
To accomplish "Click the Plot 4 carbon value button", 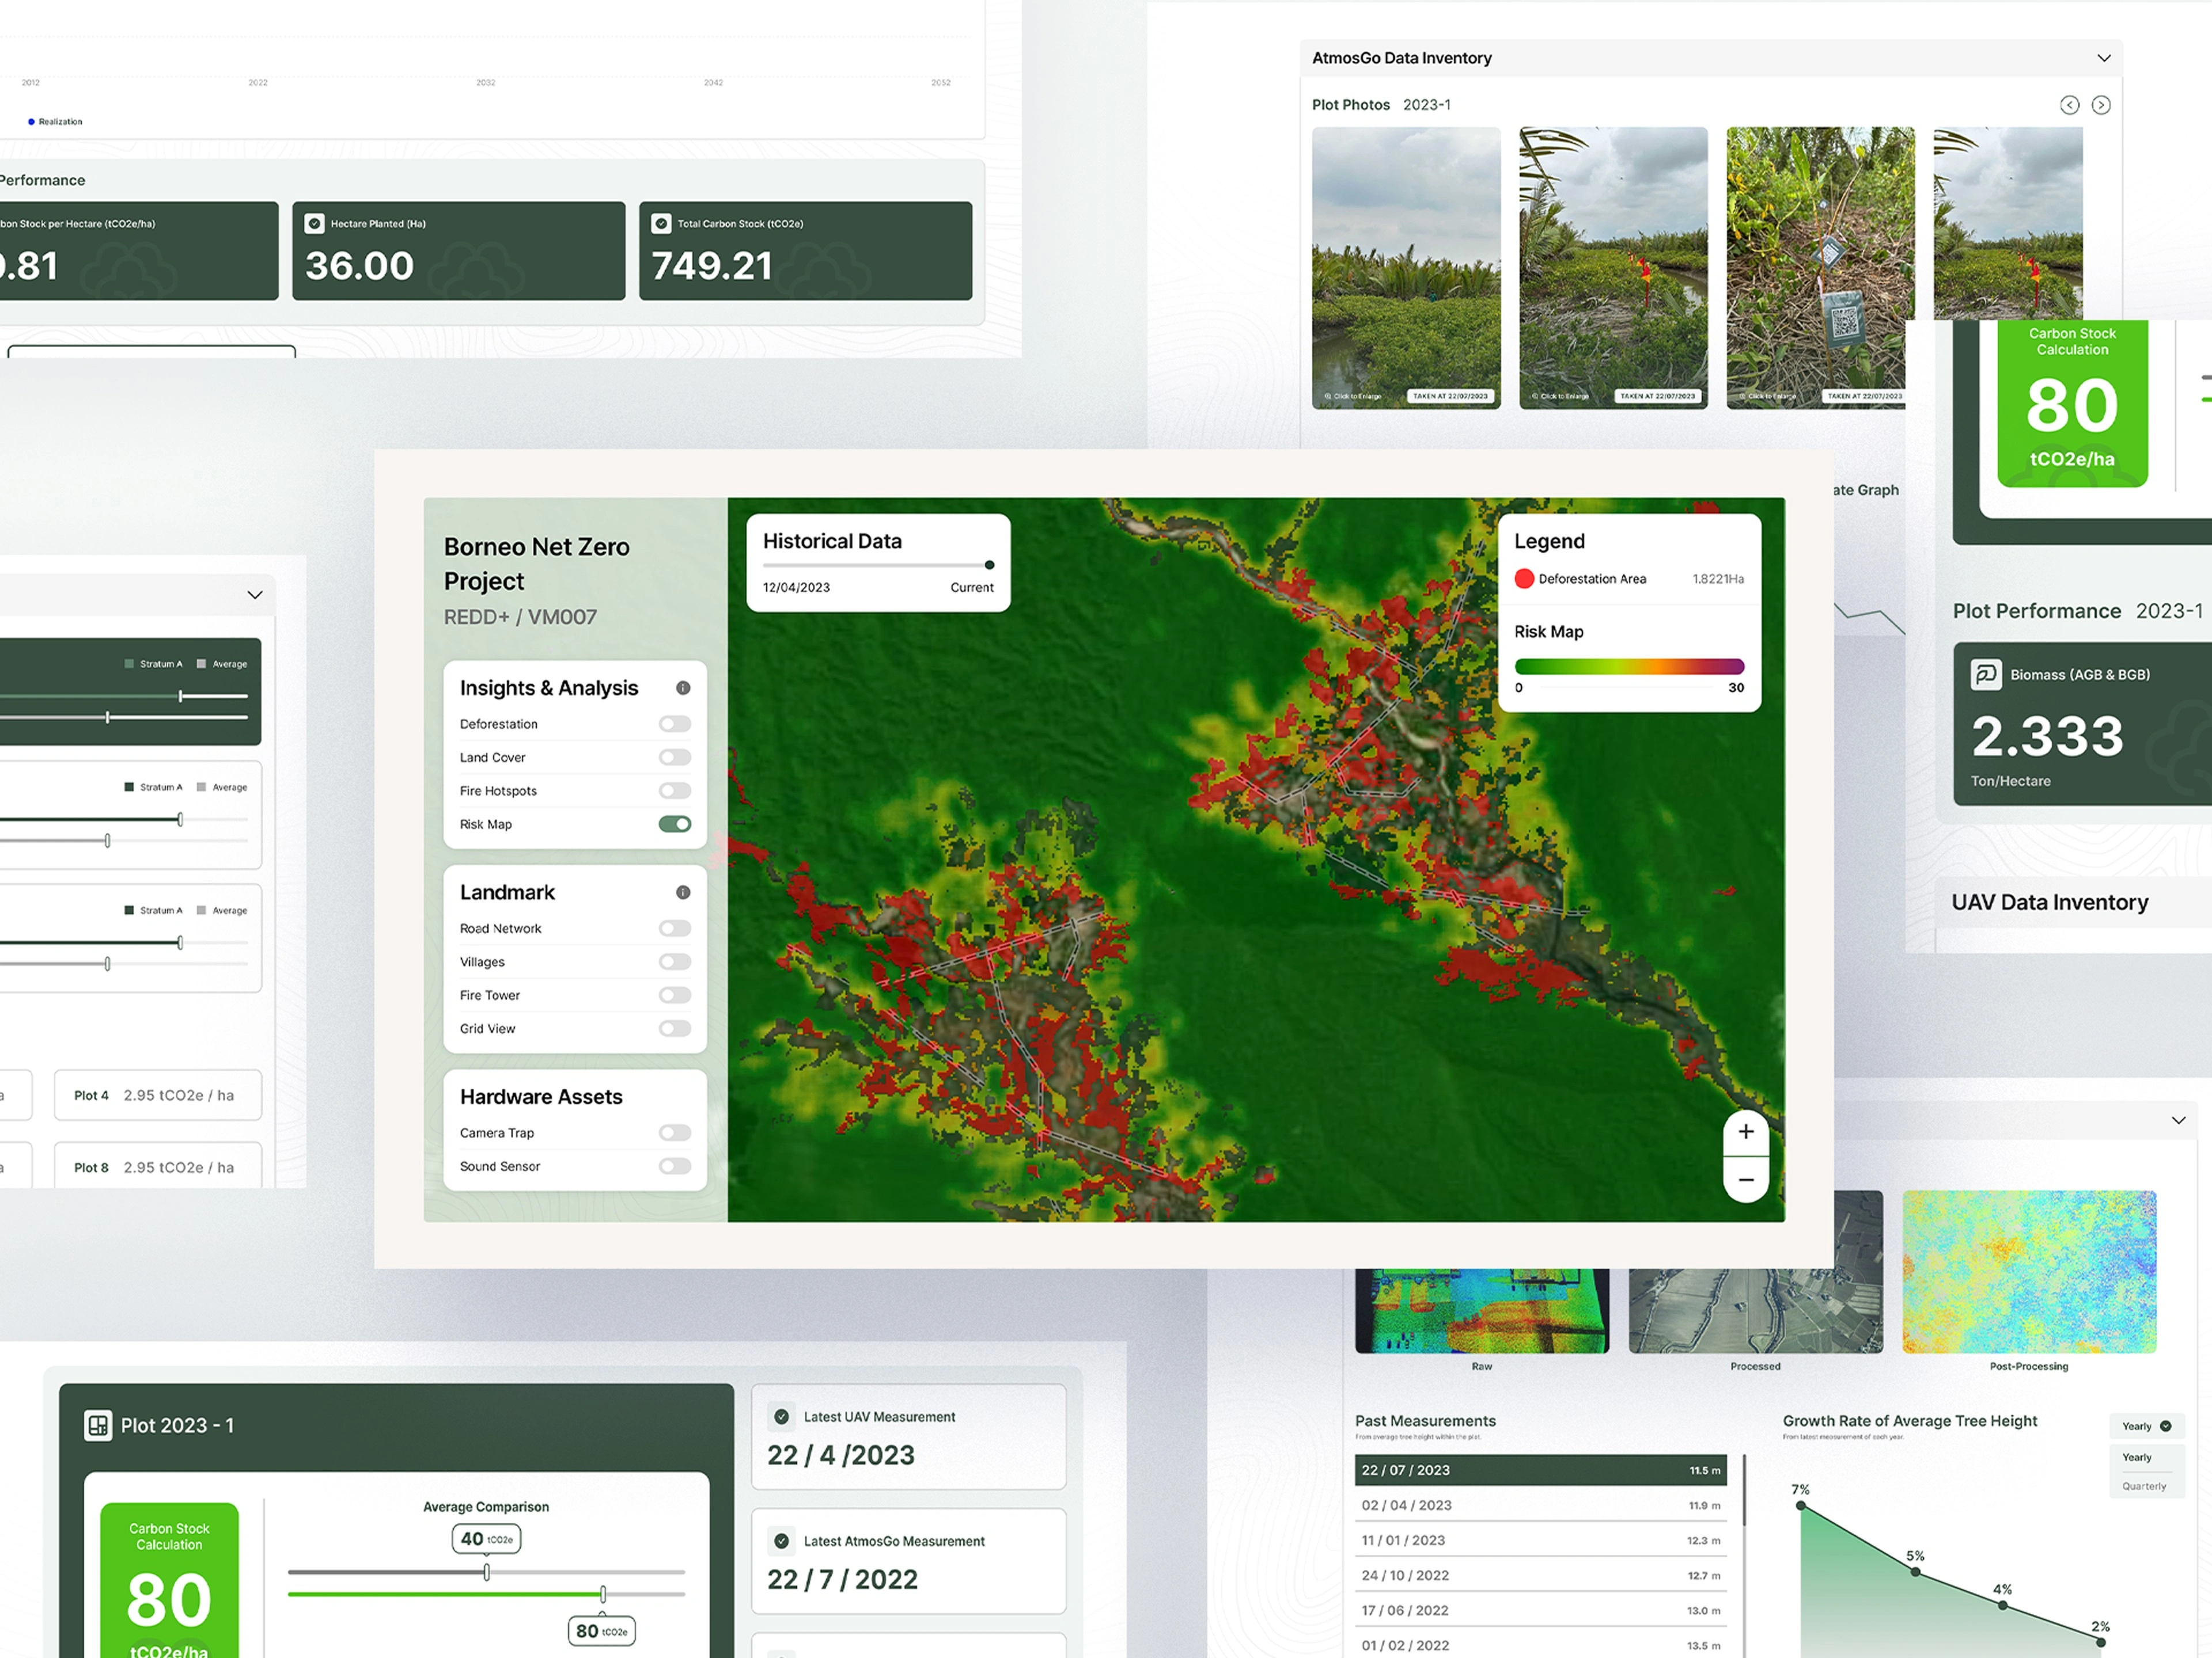I will [157, 1096].
